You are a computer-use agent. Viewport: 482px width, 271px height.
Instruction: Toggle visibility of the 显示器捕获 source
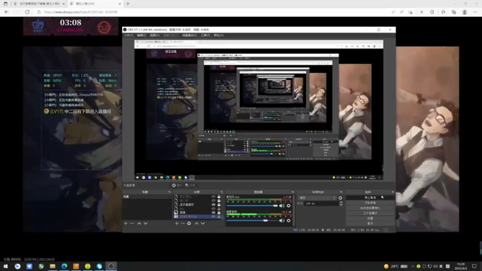tap(213, 205)
